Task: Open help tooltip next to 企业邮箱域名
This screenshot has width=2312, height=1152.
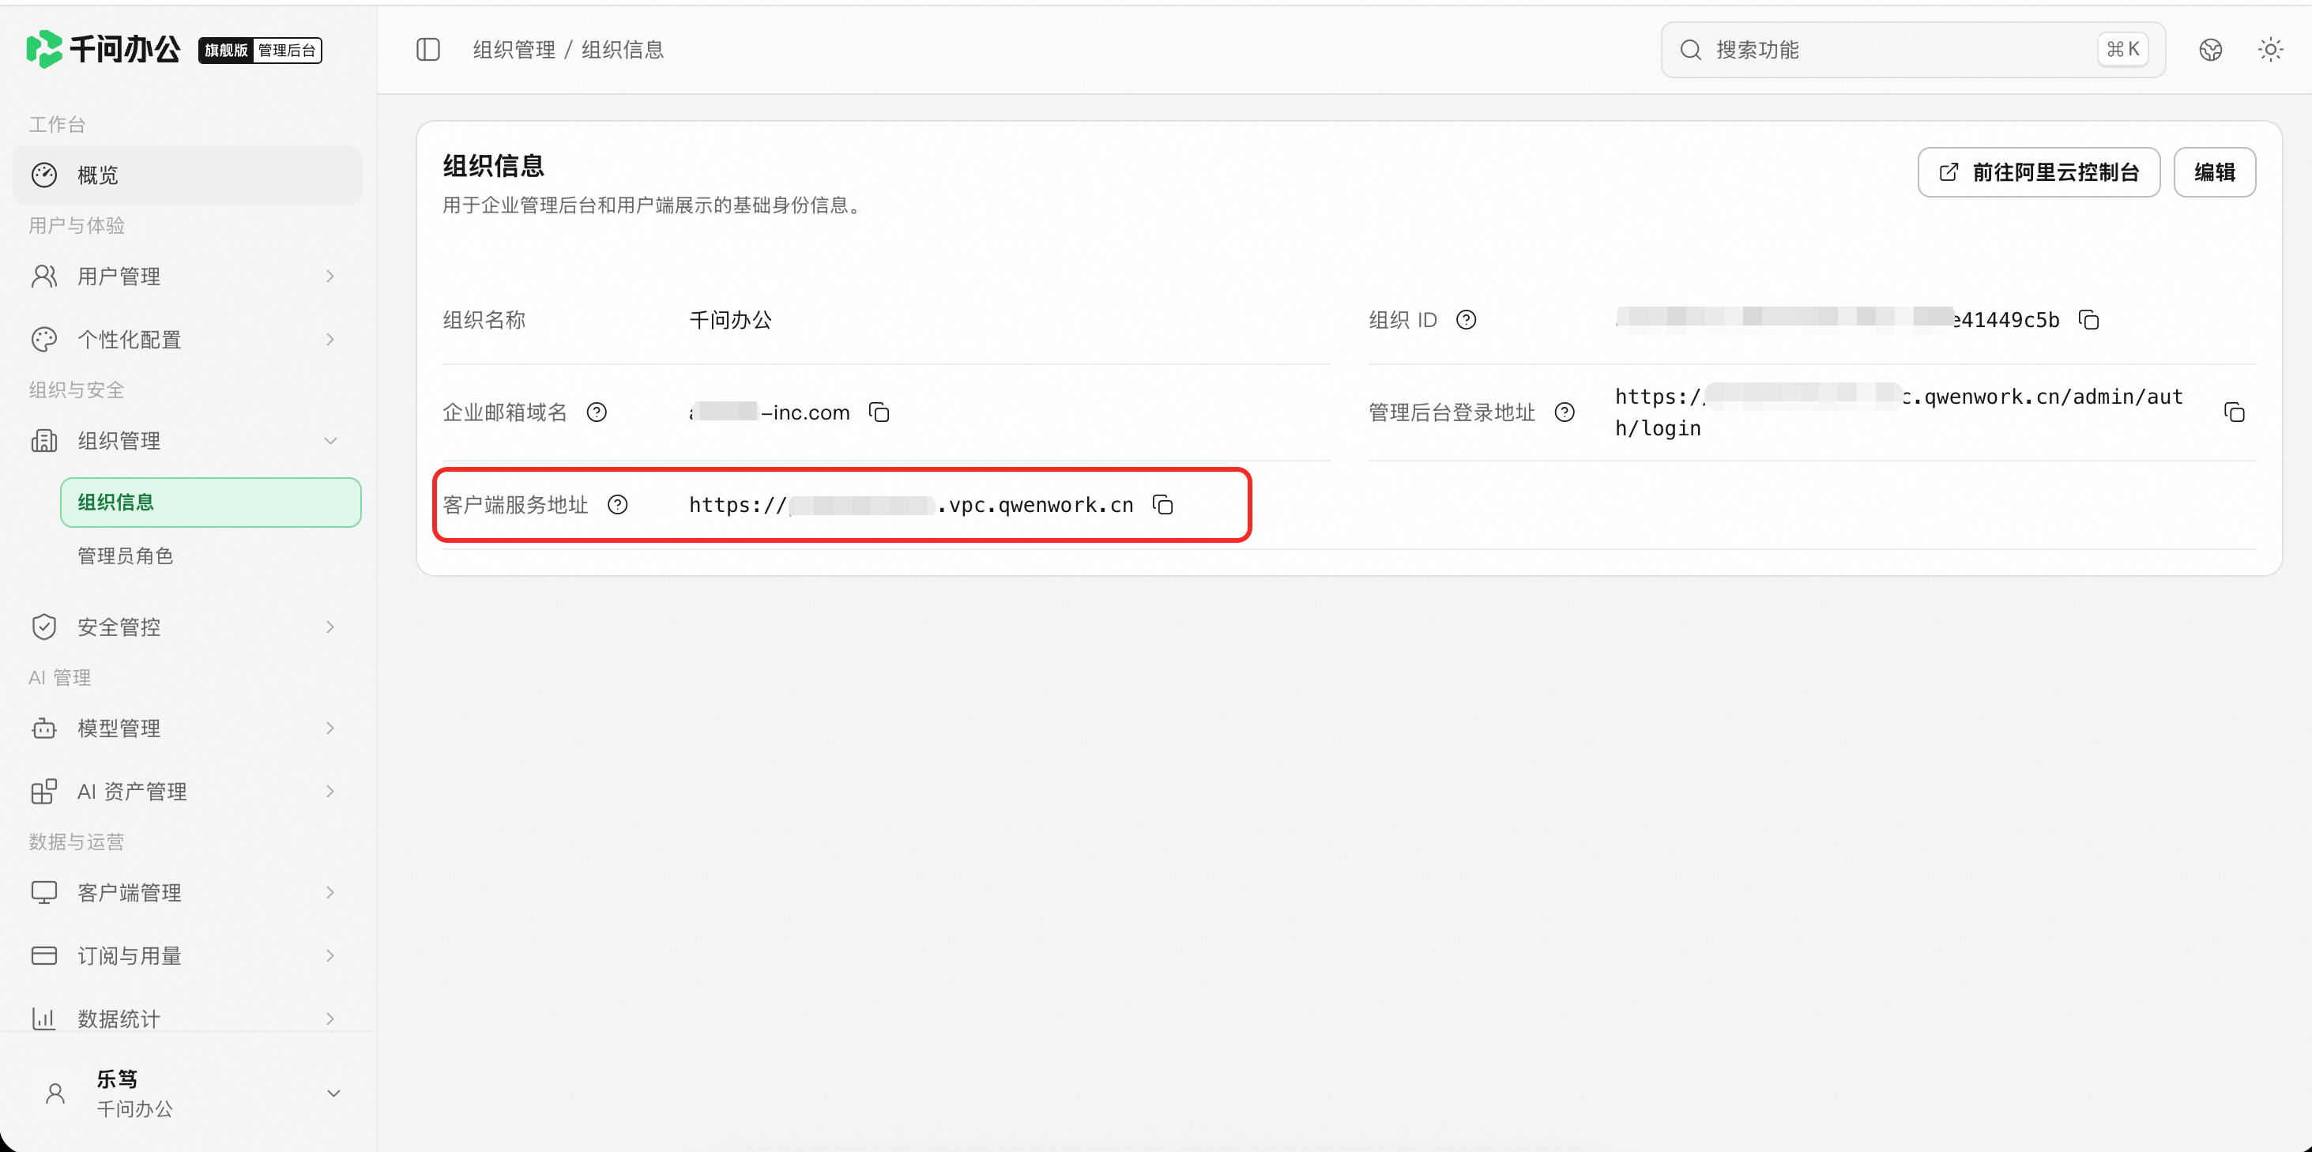Action: click(x=597, y=412)
